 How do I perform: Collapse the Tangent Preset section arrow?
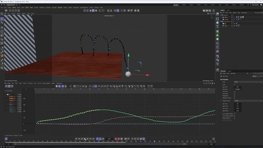[x=221, y=101]
